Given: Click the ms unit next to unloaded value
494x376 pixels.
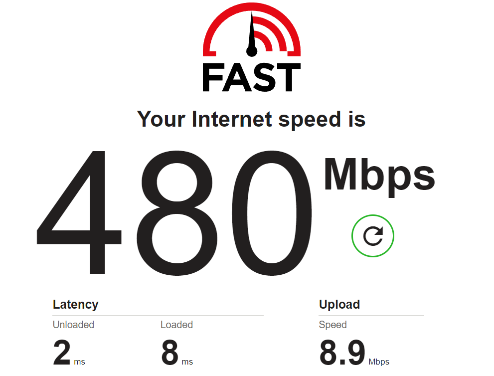Looking at the screenshot, I should (79, 362).
